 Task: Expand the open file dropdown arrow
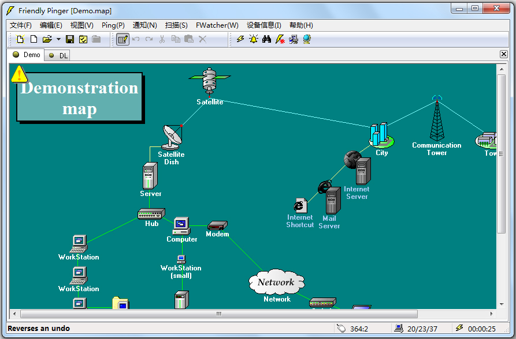click(58, 39)
